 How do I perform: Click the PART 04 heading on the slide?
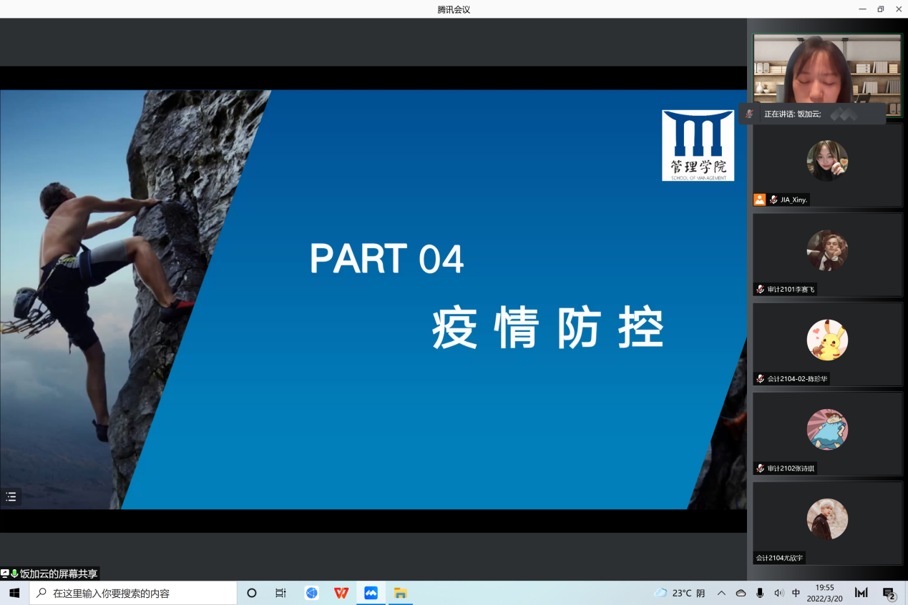[386, 259]
